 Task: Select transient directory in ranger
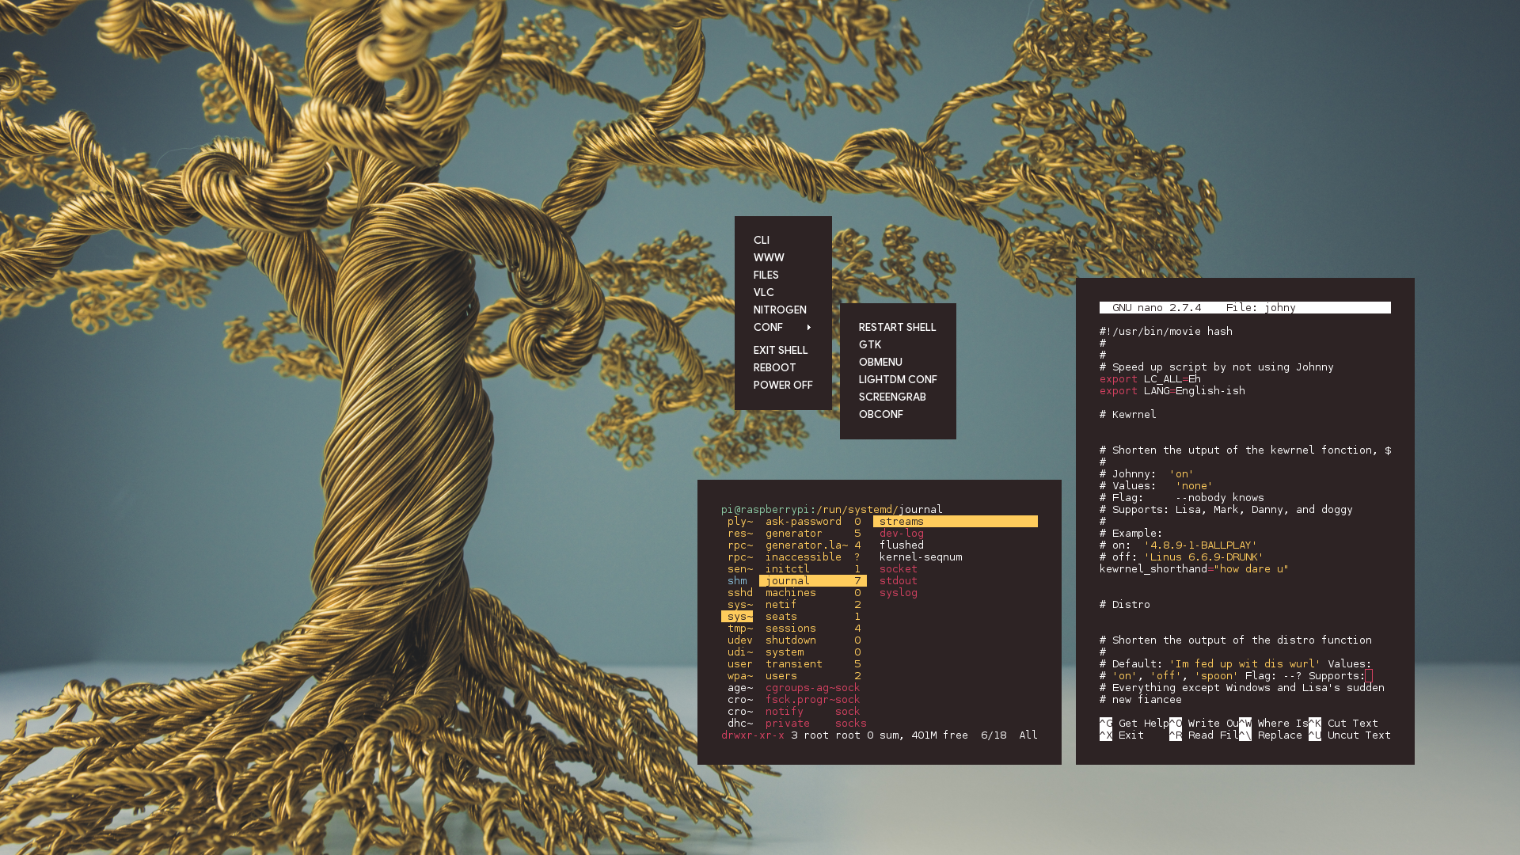tap(813, 663)
